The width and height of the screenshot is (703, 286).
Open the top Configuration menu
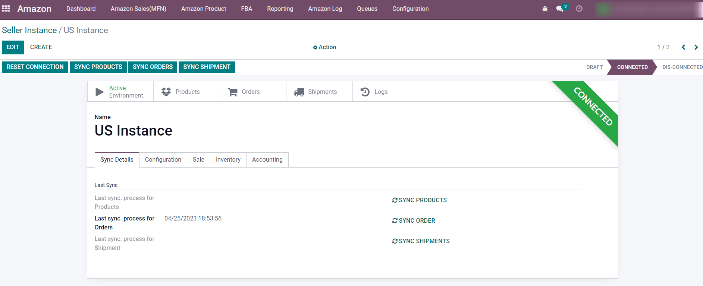pyautogui.click(x=410, y=9)
